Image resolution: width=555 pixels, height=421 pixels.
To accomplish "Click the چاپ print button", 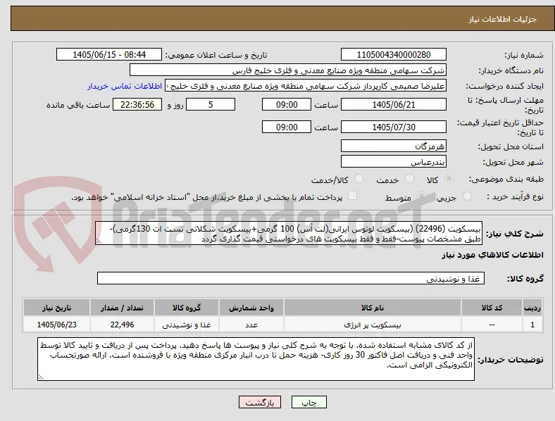I will [x=309, y=402].
